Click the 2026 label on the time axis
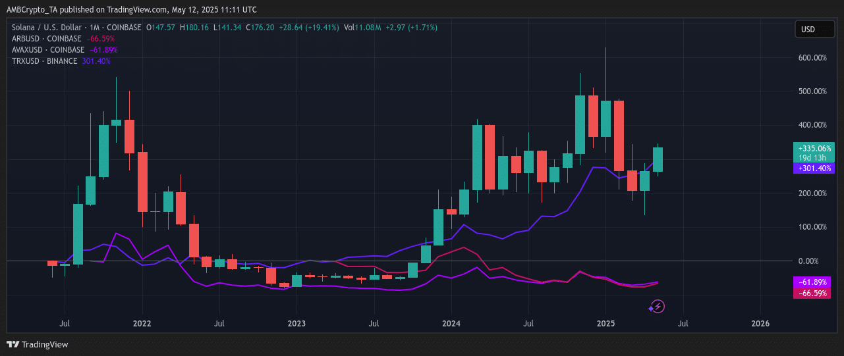The height and width of the screenshot is (356, 844). click(x=760, y=324)
